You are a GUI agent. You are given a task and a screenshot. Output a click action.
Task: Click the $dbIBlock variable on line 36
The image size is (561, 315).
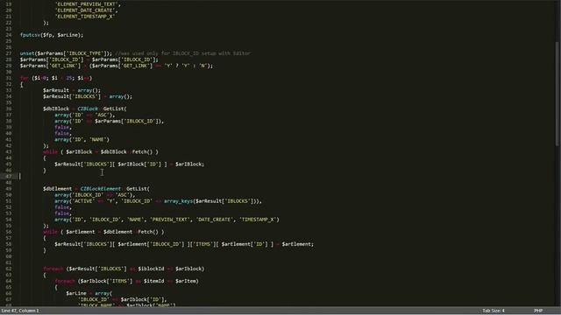point(56,108)
